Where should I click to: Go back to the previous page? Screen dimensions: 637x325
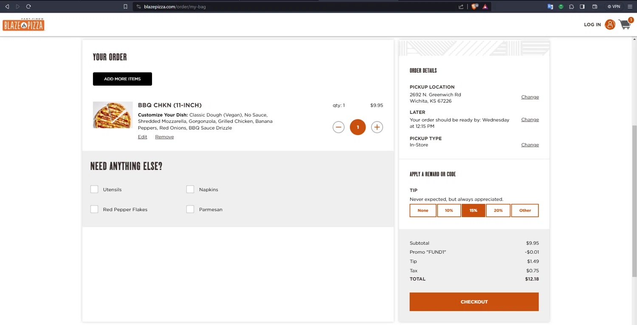(x=7, y=6)
